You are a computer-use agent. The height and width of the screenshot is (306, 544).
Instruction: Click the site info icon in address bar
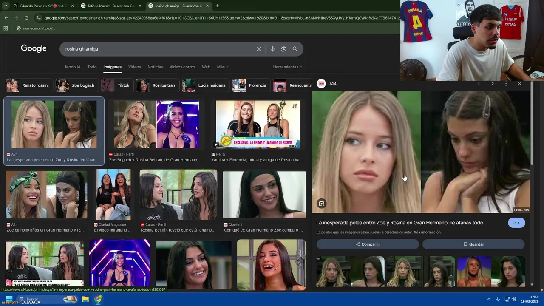pos(39,18)
